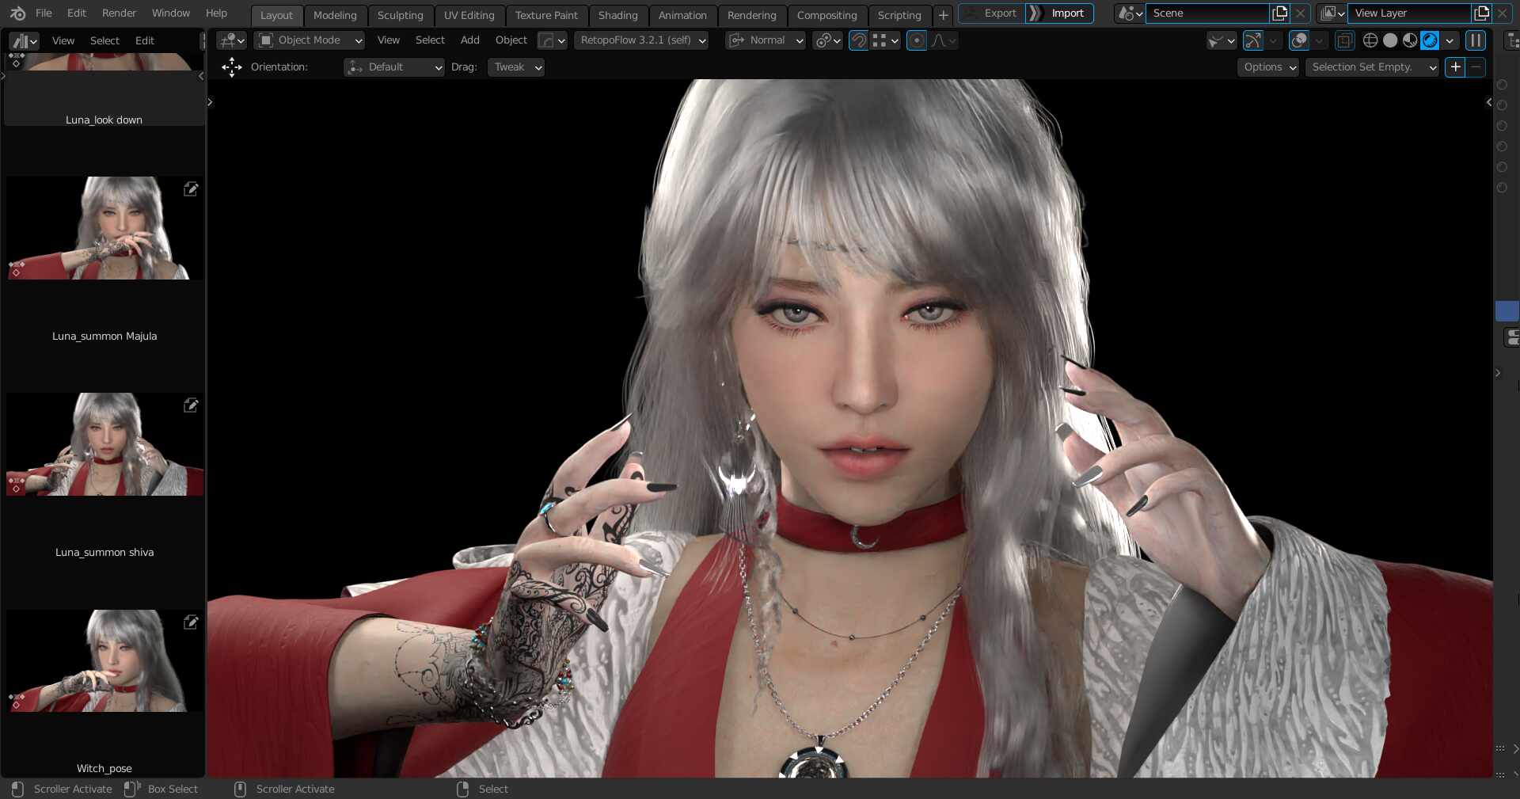
Task: Open the RetopoFlow 3.2.1 menu
Action: click(x=640, y=40)
